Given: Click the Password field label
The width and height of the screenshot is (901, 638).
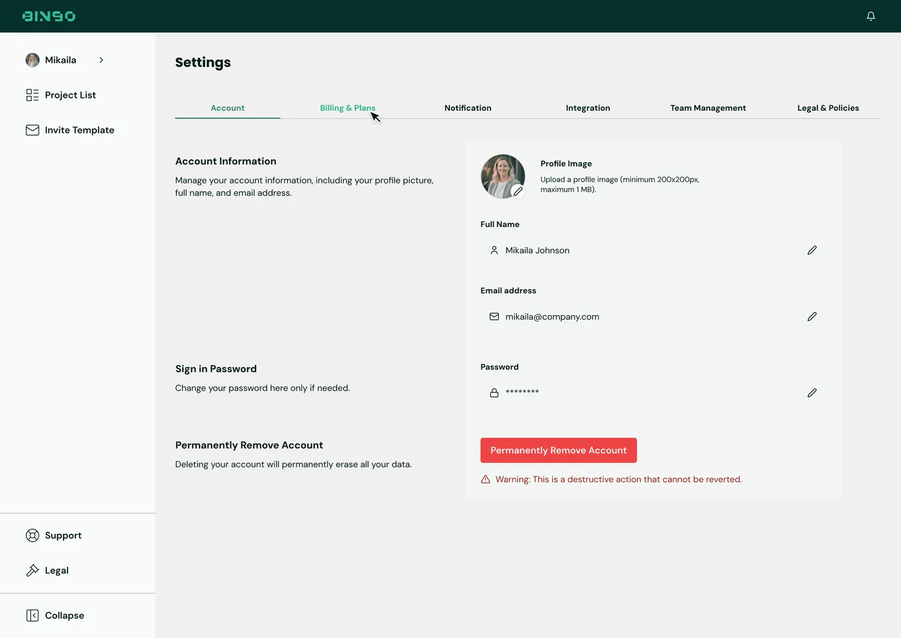Looking at the screenshot, I should tap(499, 367).
